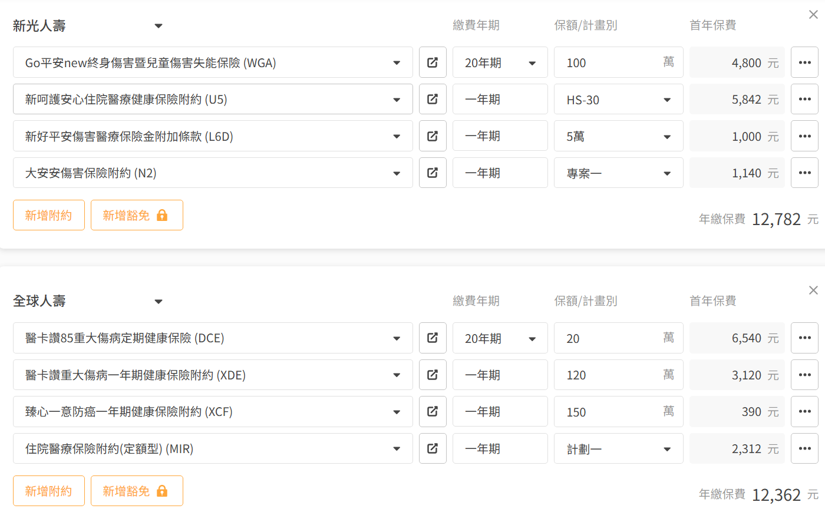Expand the 新光人壽 company dropdown
This screenshot has height=512, width=825.
pyautogui.click(x=158, y=26)
